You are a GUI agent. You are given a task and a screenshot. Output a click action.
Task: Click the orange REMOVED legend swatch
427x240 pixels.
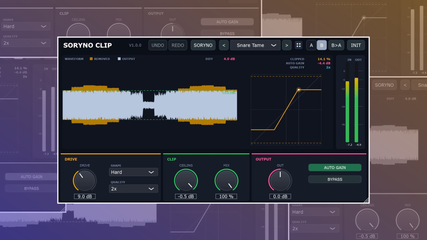(x=91, y=59)
